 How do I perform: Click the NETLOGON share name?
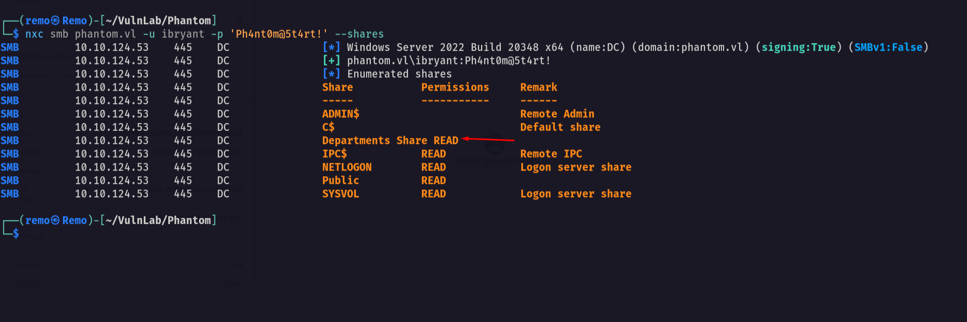347,167
